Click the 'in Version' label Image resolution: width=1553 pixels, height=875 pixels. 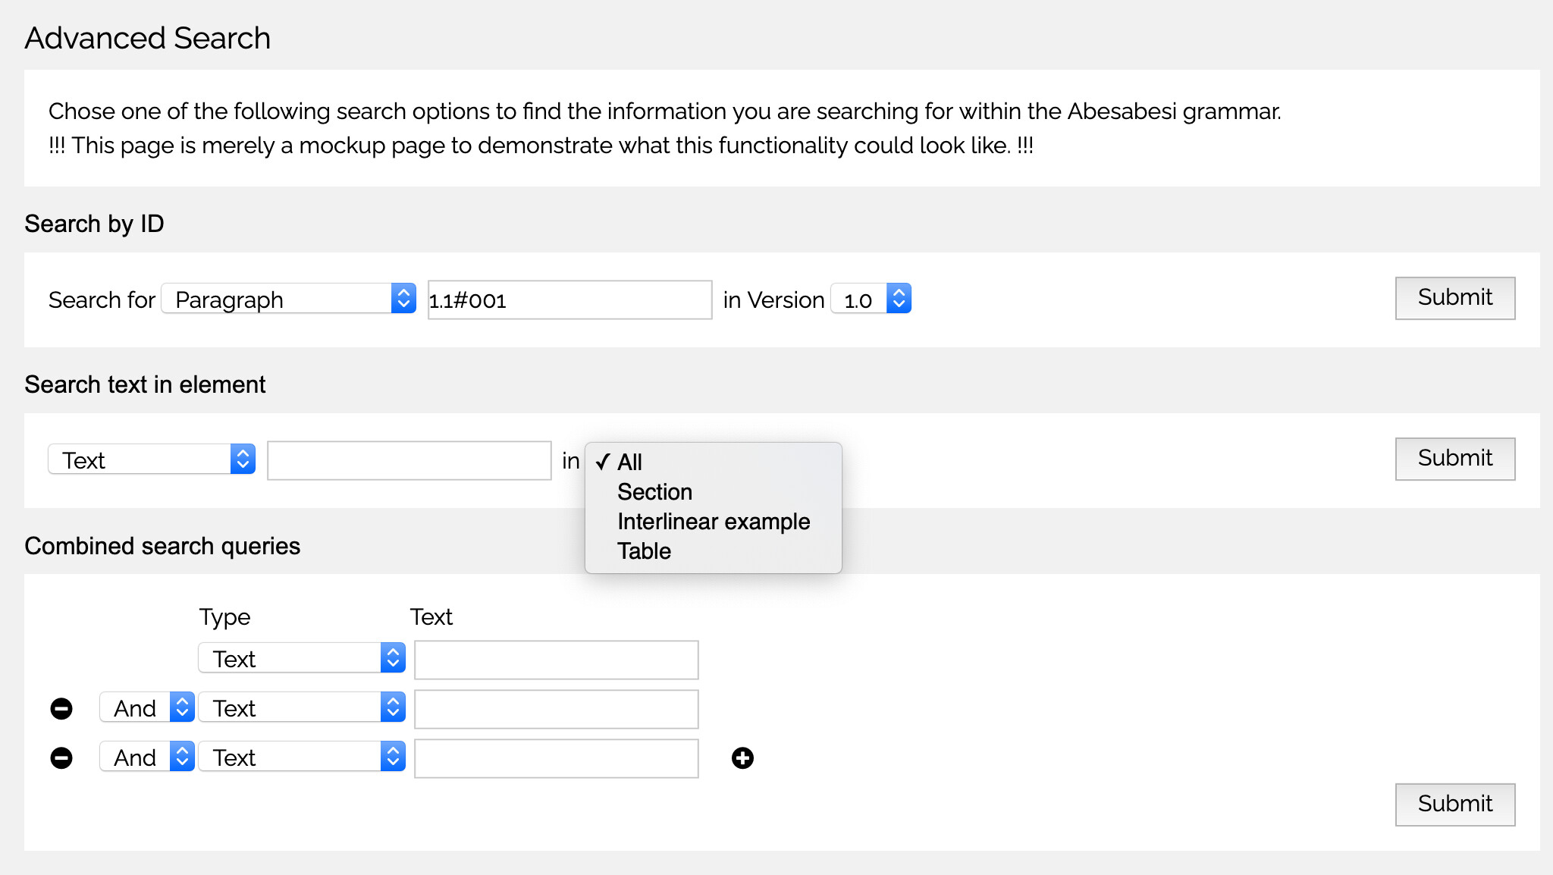[x=773, y=300]
